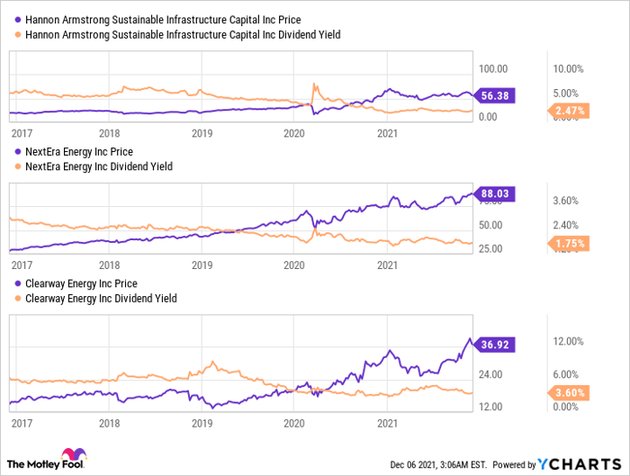
Task: Click the 1.75% NextEra yield flag
Action: pyautogui.click(x=570, y=243)
